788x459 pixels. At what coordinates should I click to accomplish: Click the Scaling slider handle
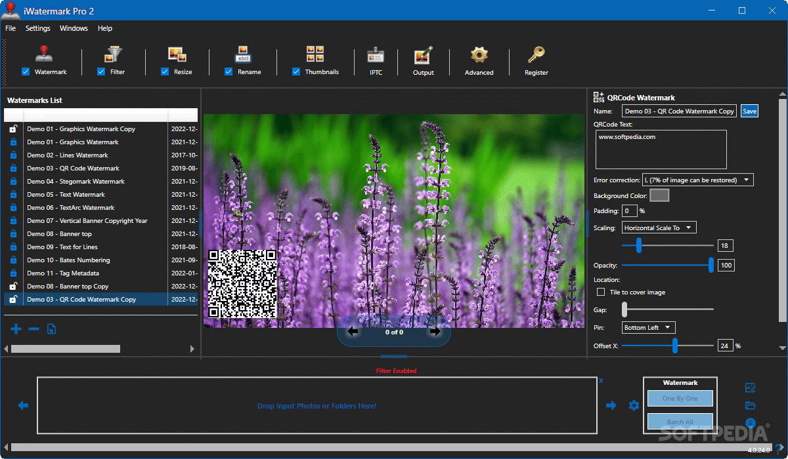click(x=638, y=245)
